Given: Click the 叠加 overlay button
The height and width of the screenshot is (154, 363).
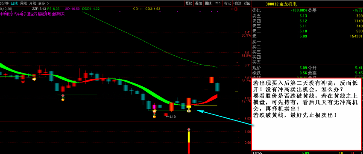Looking at the screenshot, I should tap(199, 3).
